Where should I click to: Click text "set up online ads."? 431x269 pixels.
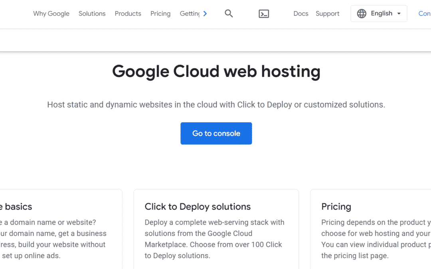[32, 256]
